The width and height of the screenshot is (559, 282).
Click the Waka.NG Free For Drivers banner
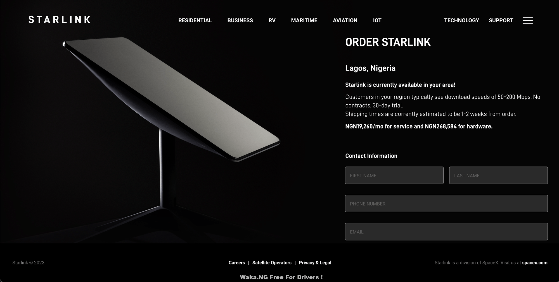point(281,277)
